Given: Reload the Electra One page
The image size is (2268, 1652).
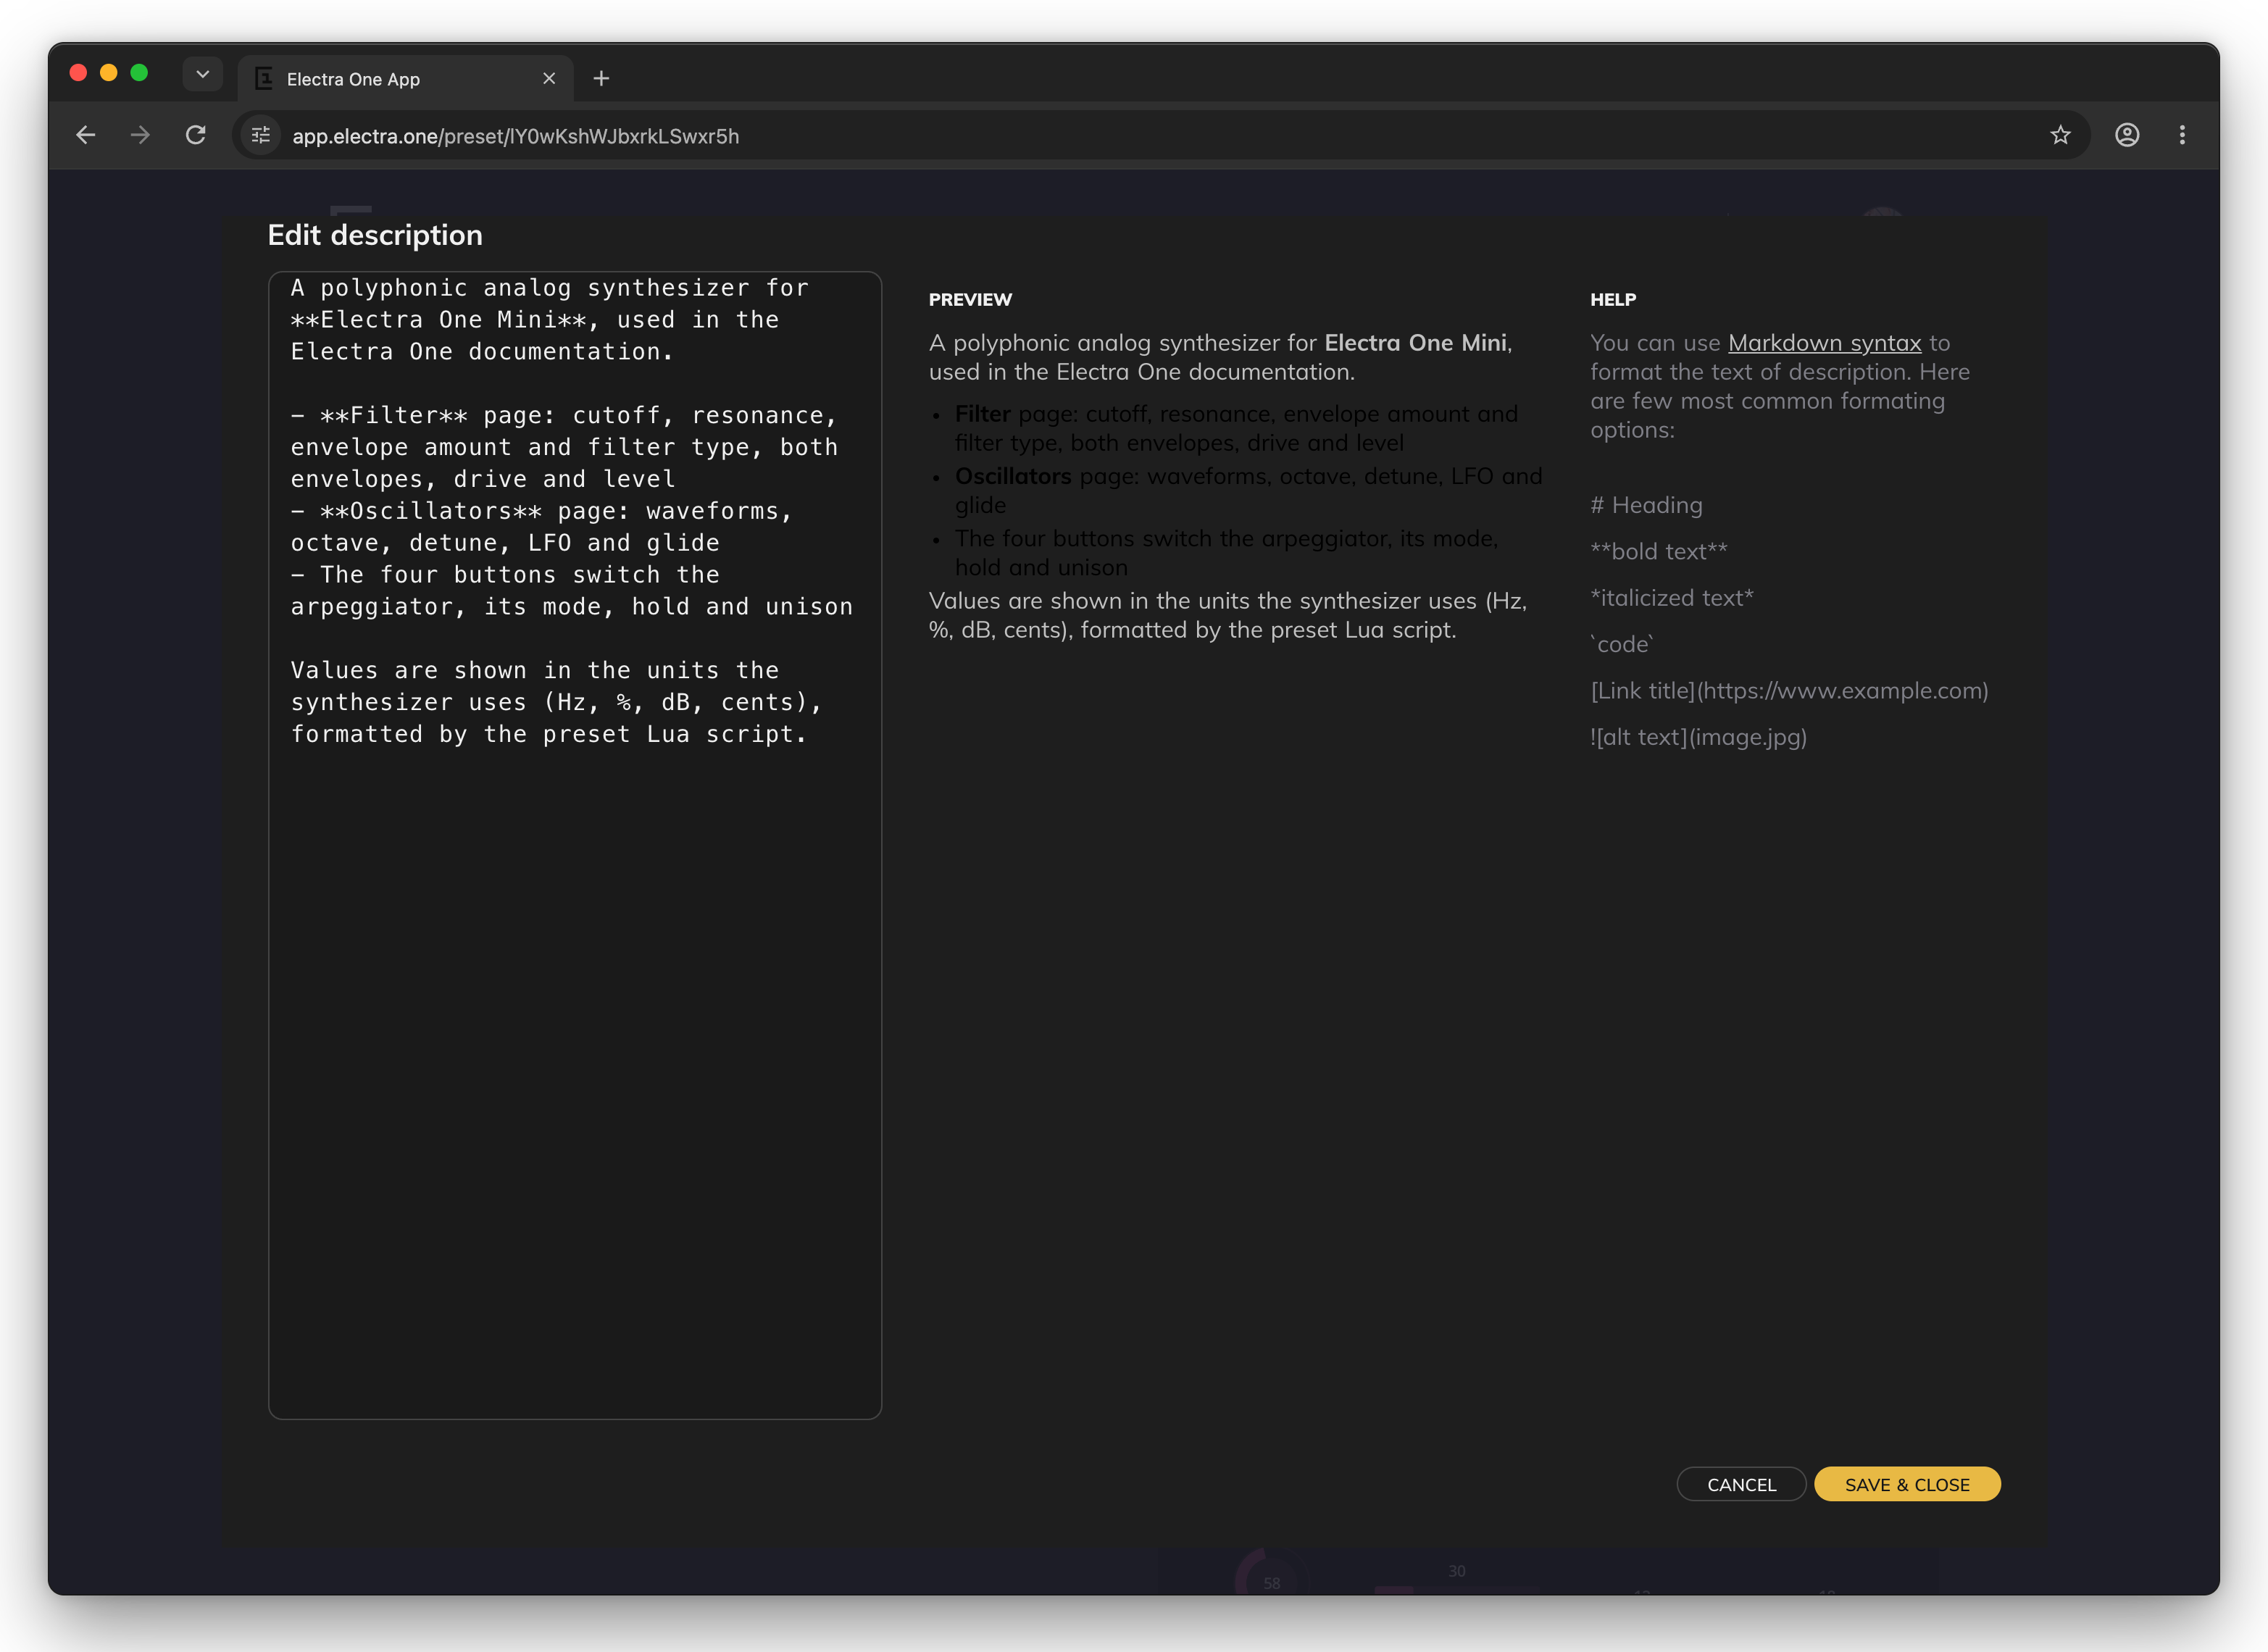Looking at the screenshot, I should (x=196, y=135).
